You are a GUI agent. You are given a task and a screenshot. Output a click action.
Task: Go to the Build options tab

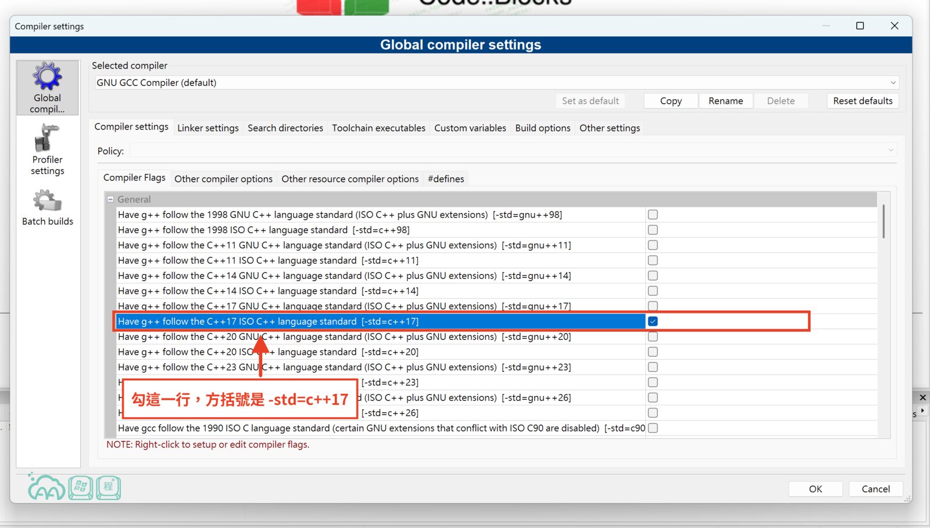(543, 128)
